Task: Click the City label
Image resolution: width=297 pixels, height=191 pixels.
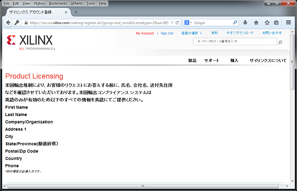Action: click(9, 136)
